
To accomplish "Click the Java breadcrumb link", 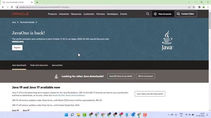I will point(14,22).
